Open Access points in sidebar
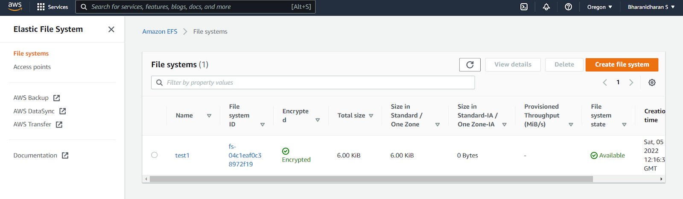This screenshot has width=683, height=199. point(32,67)
